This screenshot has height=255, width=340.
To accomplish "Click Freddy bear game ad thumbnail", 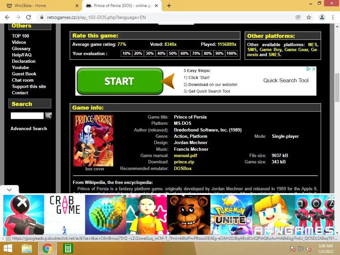I will [x=189, y=215].
